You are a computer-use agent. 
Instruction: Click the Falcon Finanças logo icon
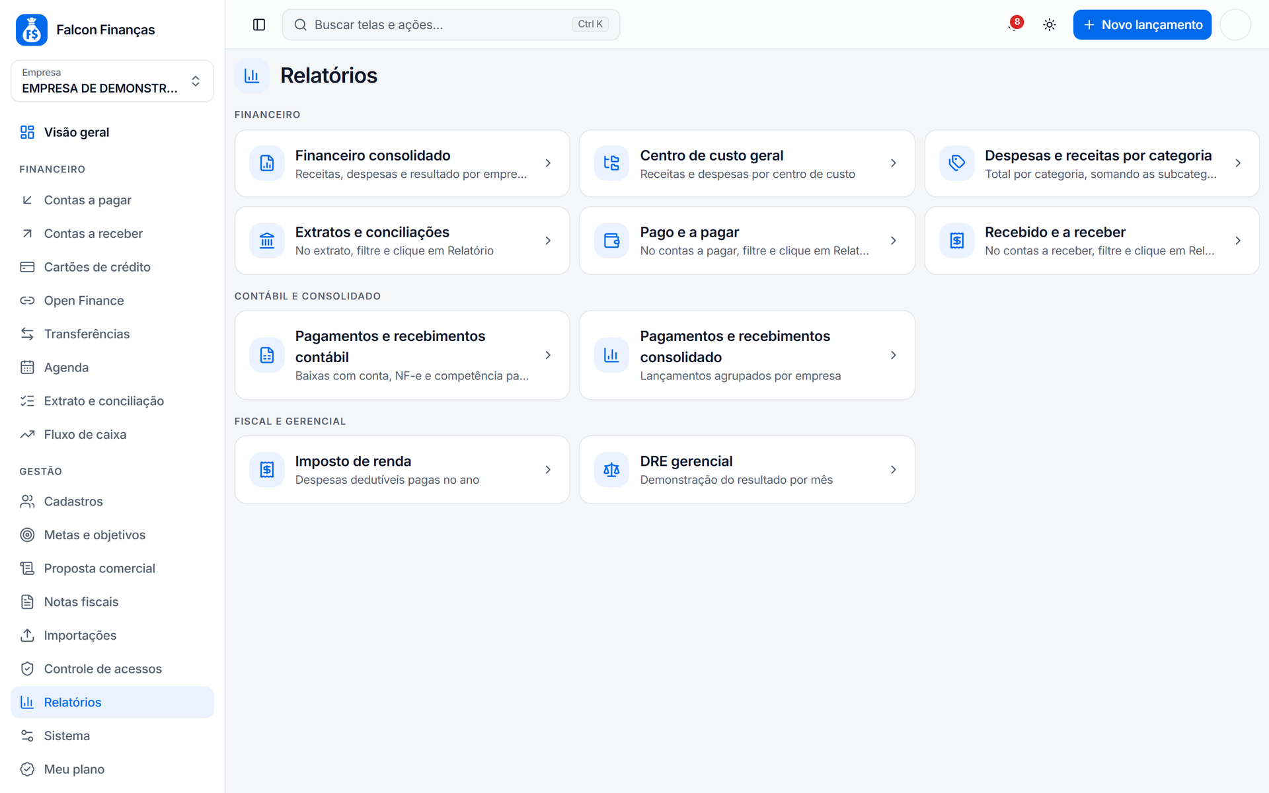coord(32,30)
